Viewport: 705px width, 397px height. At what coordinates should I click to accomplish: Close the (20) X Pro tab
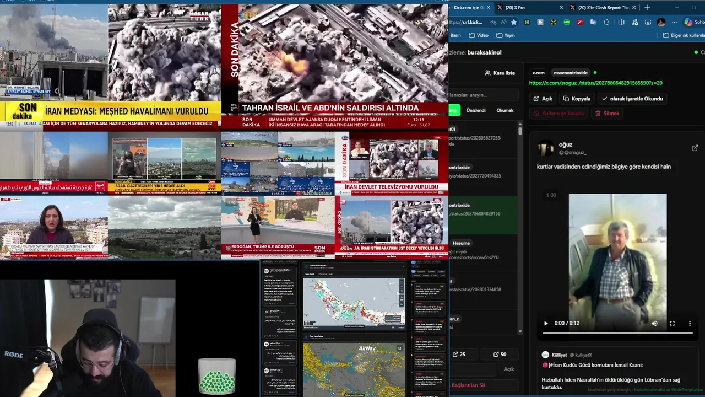(x=561, y=7)
